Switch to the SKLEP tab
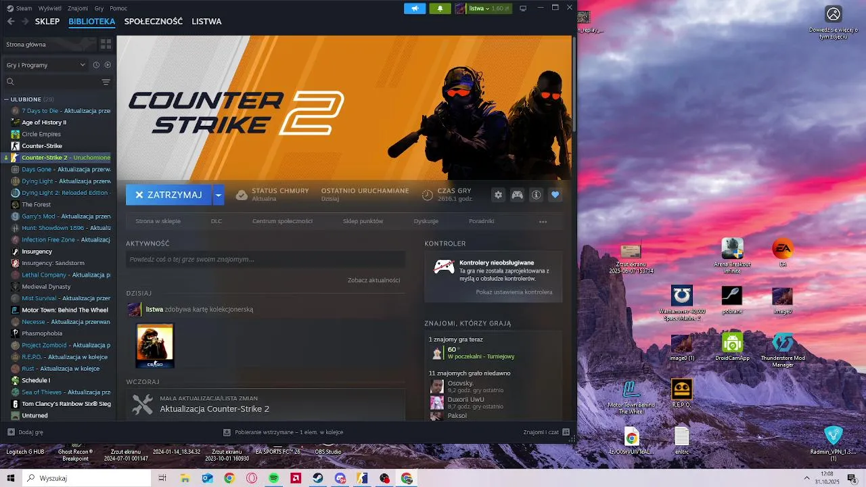The image size is (866, 487). tap(47, 22)
